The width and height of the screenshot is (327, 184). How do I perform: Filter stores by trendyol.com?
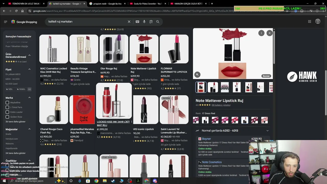(x=12, y=139)
